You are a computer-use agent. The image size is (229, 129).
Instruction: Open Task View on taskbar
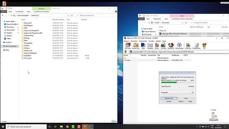[55, 126]
